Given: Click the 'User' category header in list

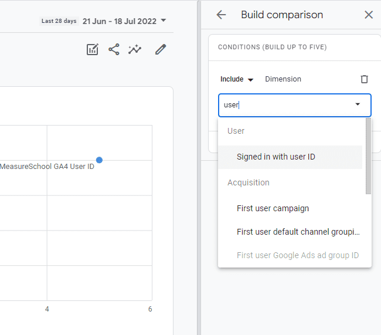Looking at the screenshot, I should coord(236,131).
